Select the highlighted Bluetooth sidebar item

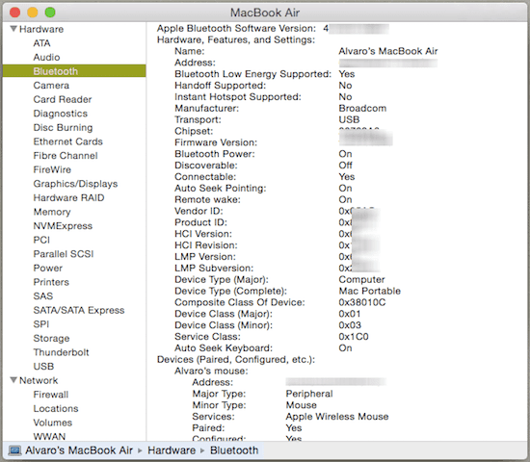[x=74, y=71]
